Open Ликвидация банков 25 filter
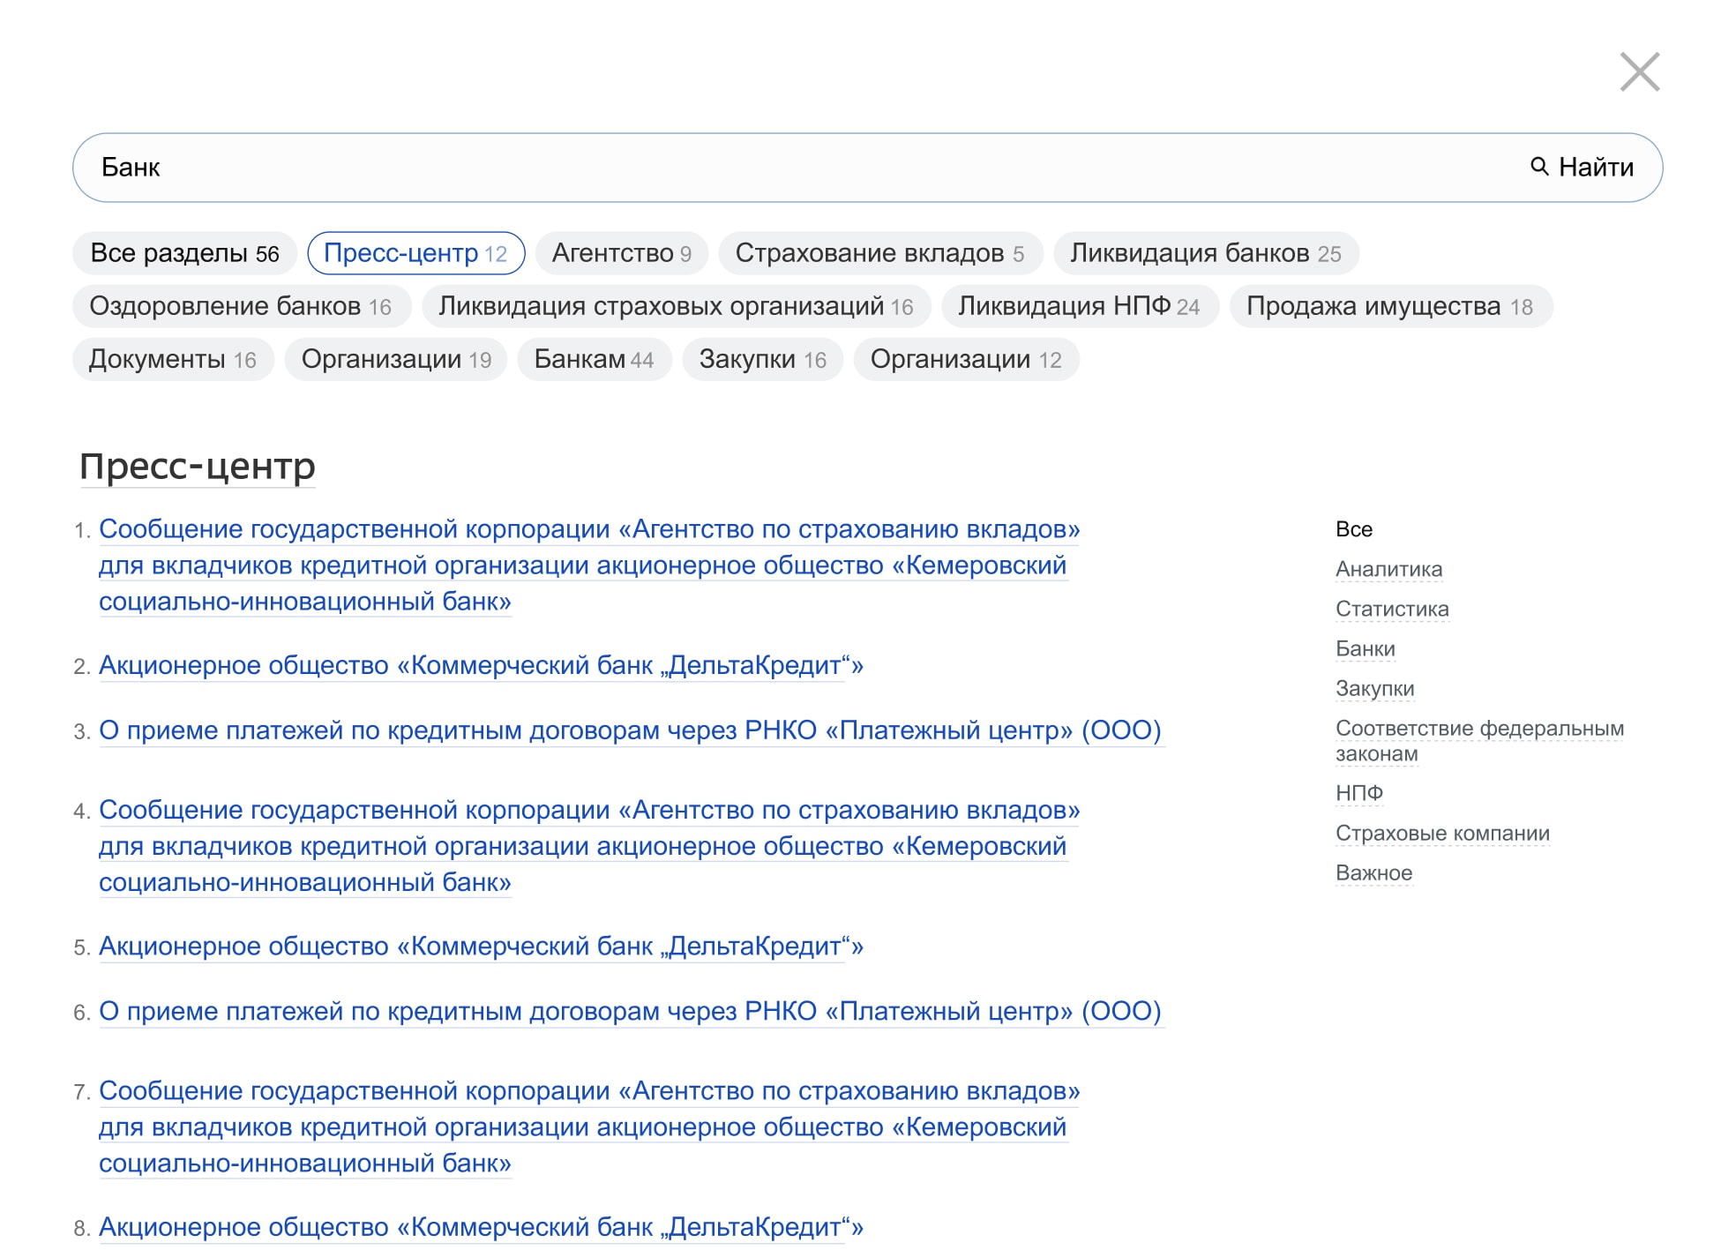This screenshot has height=1250, width=1736. click(1205, 254)
